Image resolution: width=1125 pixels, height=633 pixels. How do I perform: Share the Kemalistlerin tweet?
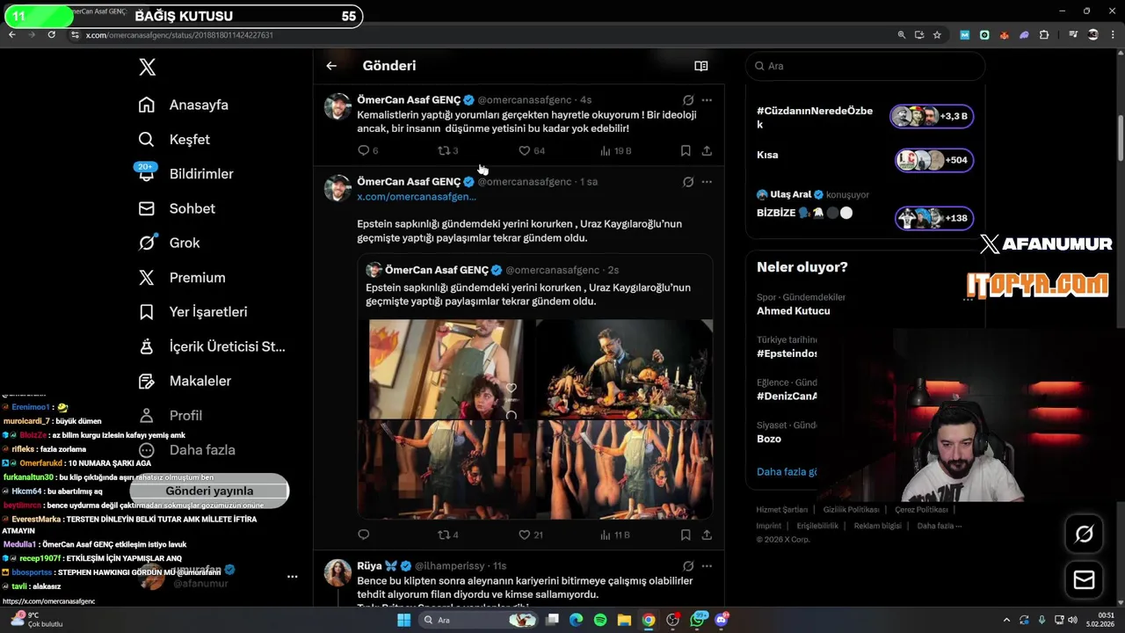pyautogui.click(x=707, y=151)
